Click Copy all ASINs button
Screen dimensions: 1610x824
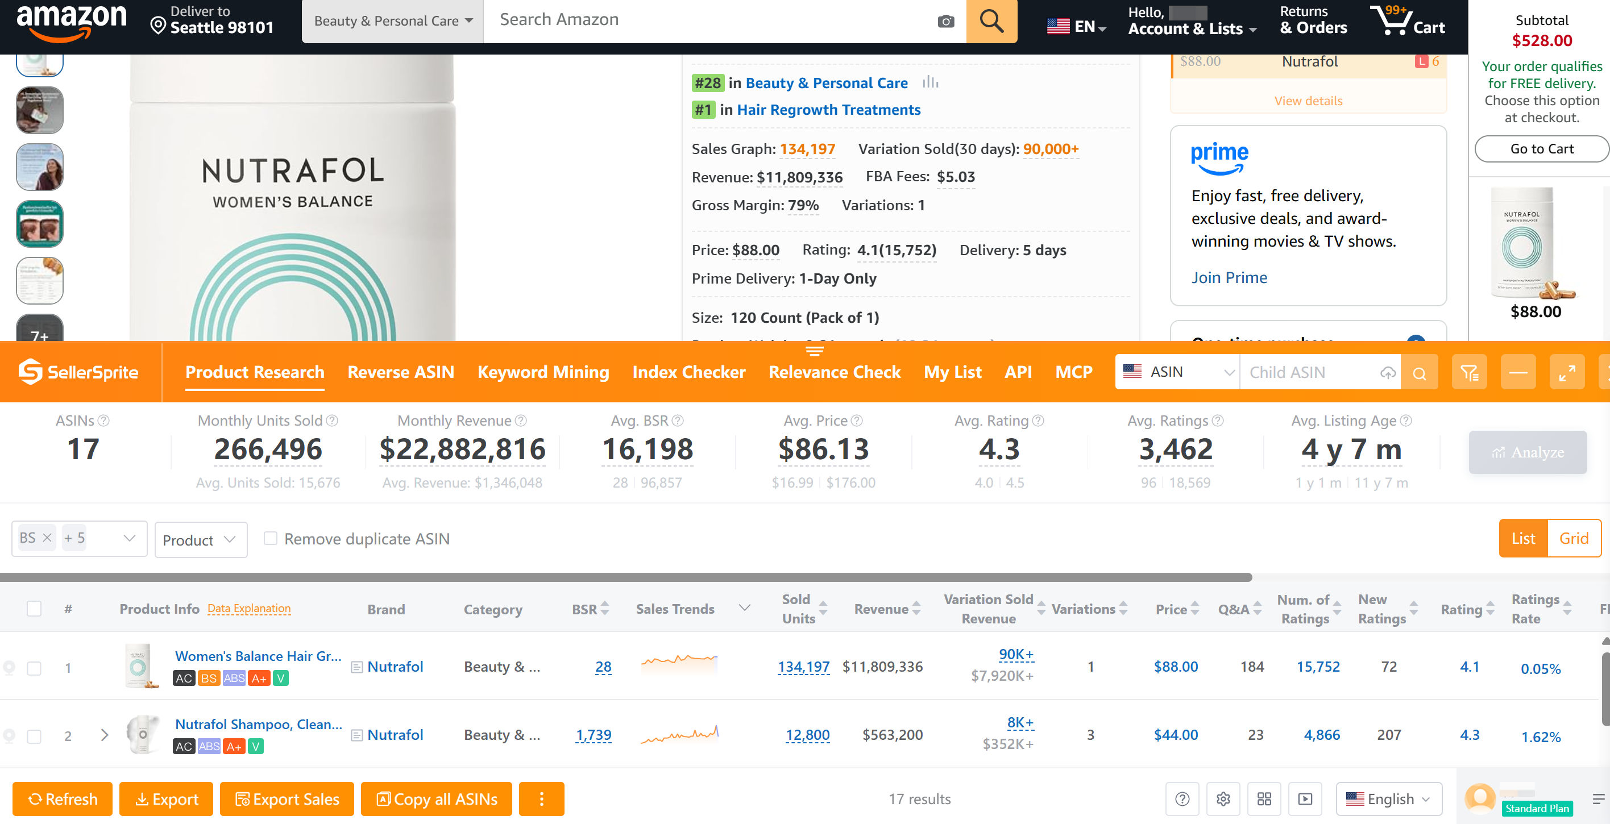point(436,799)
